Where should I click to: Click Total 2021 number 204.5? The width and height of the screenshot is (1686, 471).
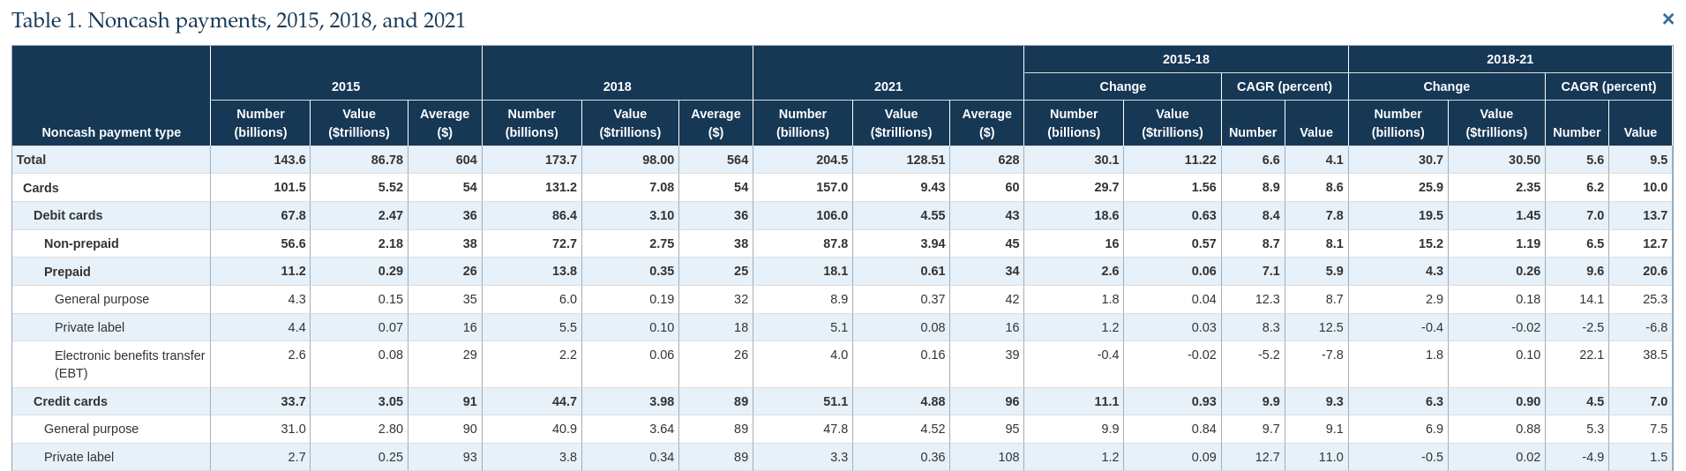tap(831, 160)
